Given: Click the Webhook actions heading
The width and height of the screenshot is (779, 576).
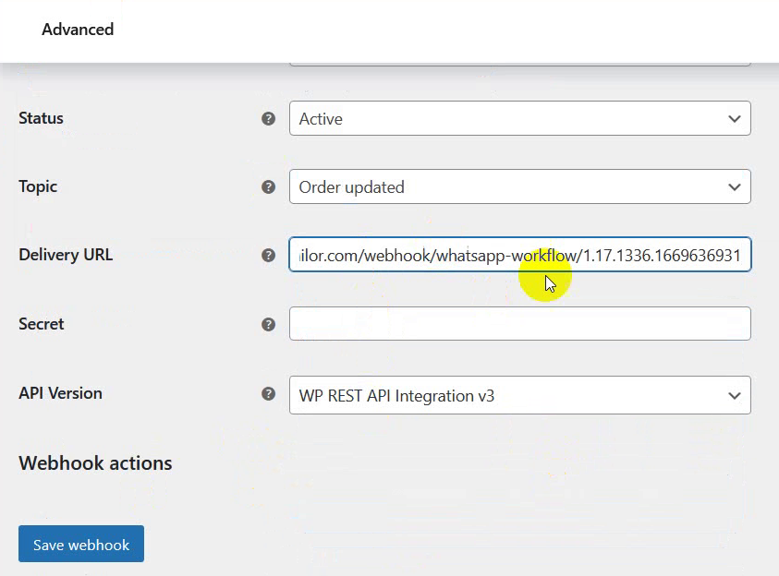Looking at the screenshot, I should (95, 462).
